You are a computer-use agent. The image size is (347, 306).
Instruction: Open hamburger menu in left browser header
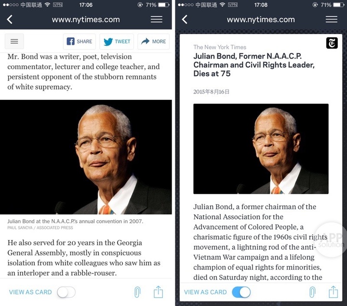(157, 19)
